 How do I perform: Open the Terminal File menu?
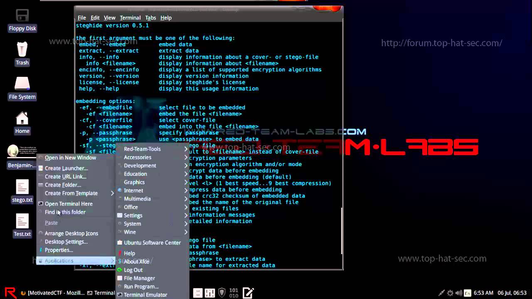(x=82, y=18)
